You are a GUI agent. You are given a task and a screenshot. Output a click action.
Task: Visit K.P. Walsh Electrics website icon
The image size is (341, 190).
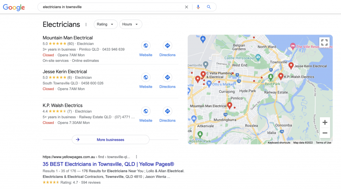pyautogui.click(x=146, y=111)
